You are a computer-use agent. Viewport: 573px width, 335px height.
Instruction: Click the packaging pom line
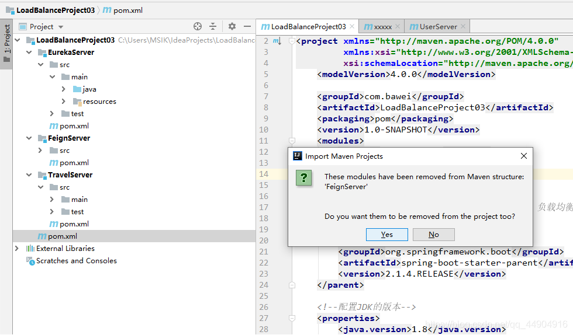[385, 118]
